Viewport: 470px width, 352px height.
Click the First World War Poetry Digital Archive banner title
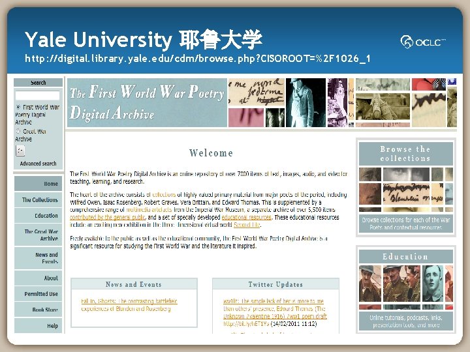coord(147,103)
